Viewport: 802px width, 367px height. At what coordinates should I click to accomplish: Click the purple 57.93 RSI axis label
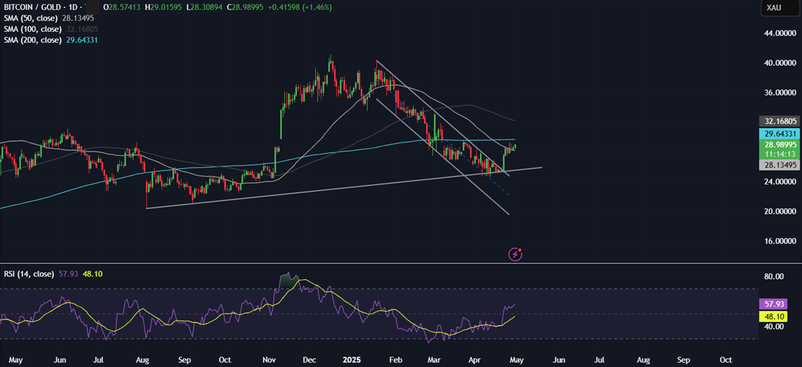[772, 304]
